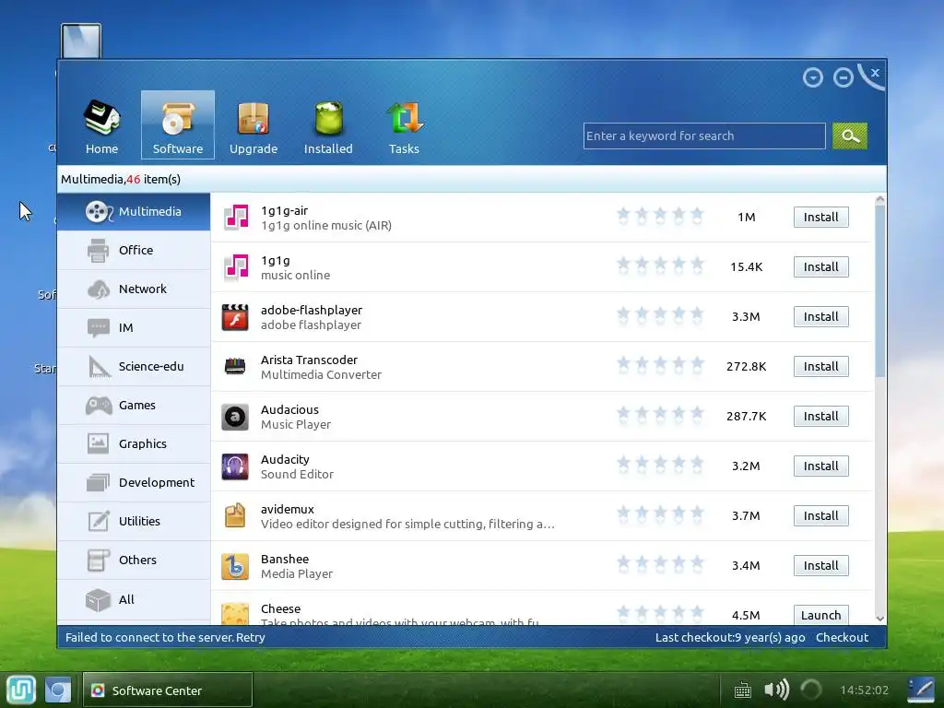Click the avidemux description text

pos(407,524)
